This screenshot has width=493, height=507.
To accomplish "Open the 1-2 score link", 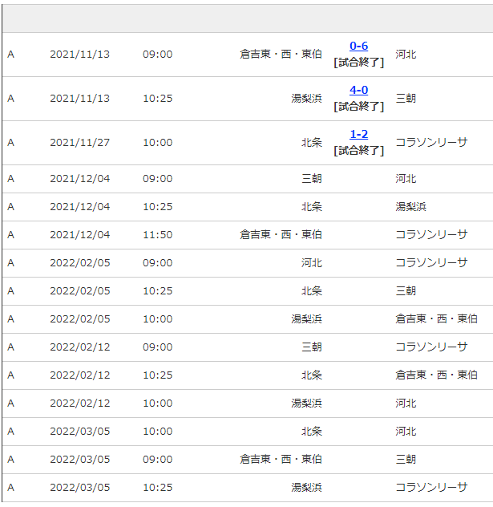I will (358, 134).
